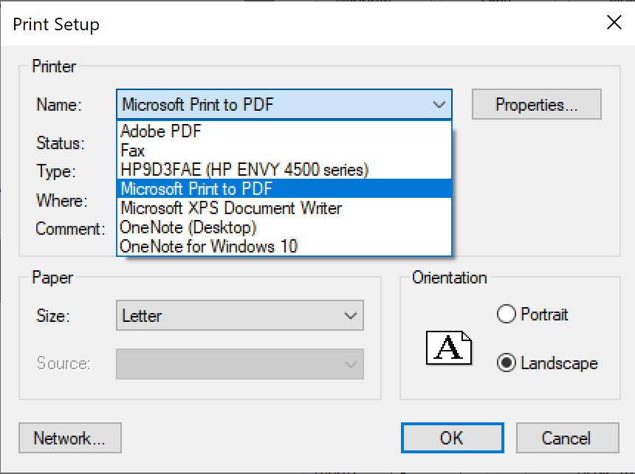Select the Portrait orientation option
Screen dimensions: 635x474
(x=507, y=314)
